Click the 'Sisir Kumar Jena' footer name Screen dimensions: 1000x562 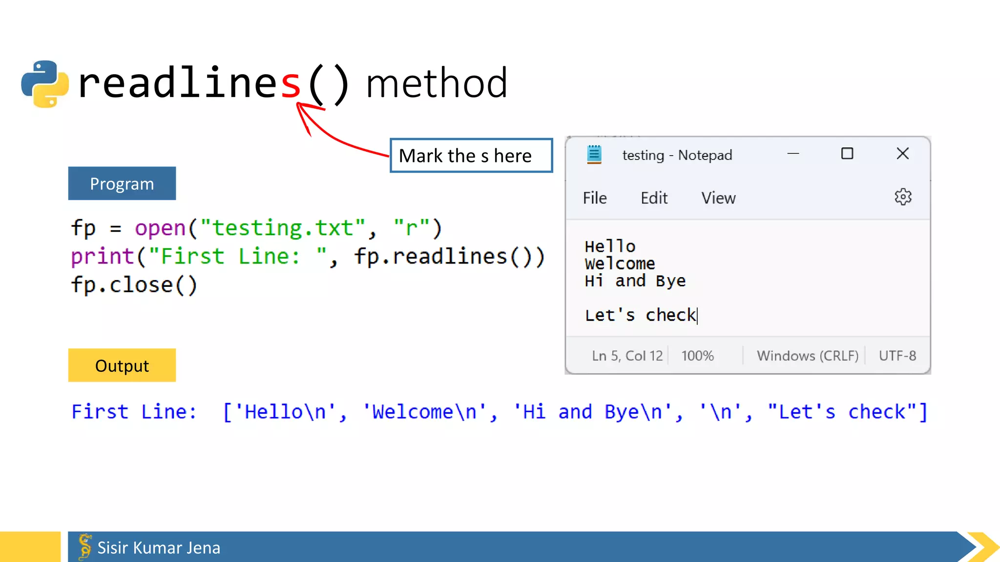click(159, 548)
